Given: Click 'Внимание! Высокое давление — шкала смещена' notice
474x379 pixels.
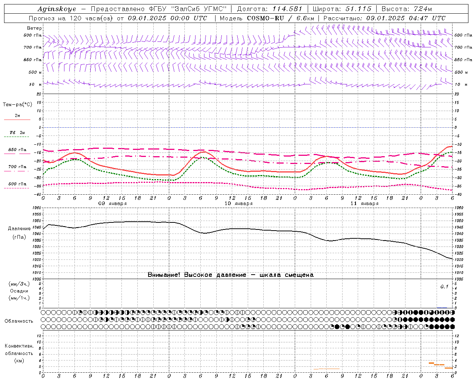Looking at the screenshot, I should point(230,275).
